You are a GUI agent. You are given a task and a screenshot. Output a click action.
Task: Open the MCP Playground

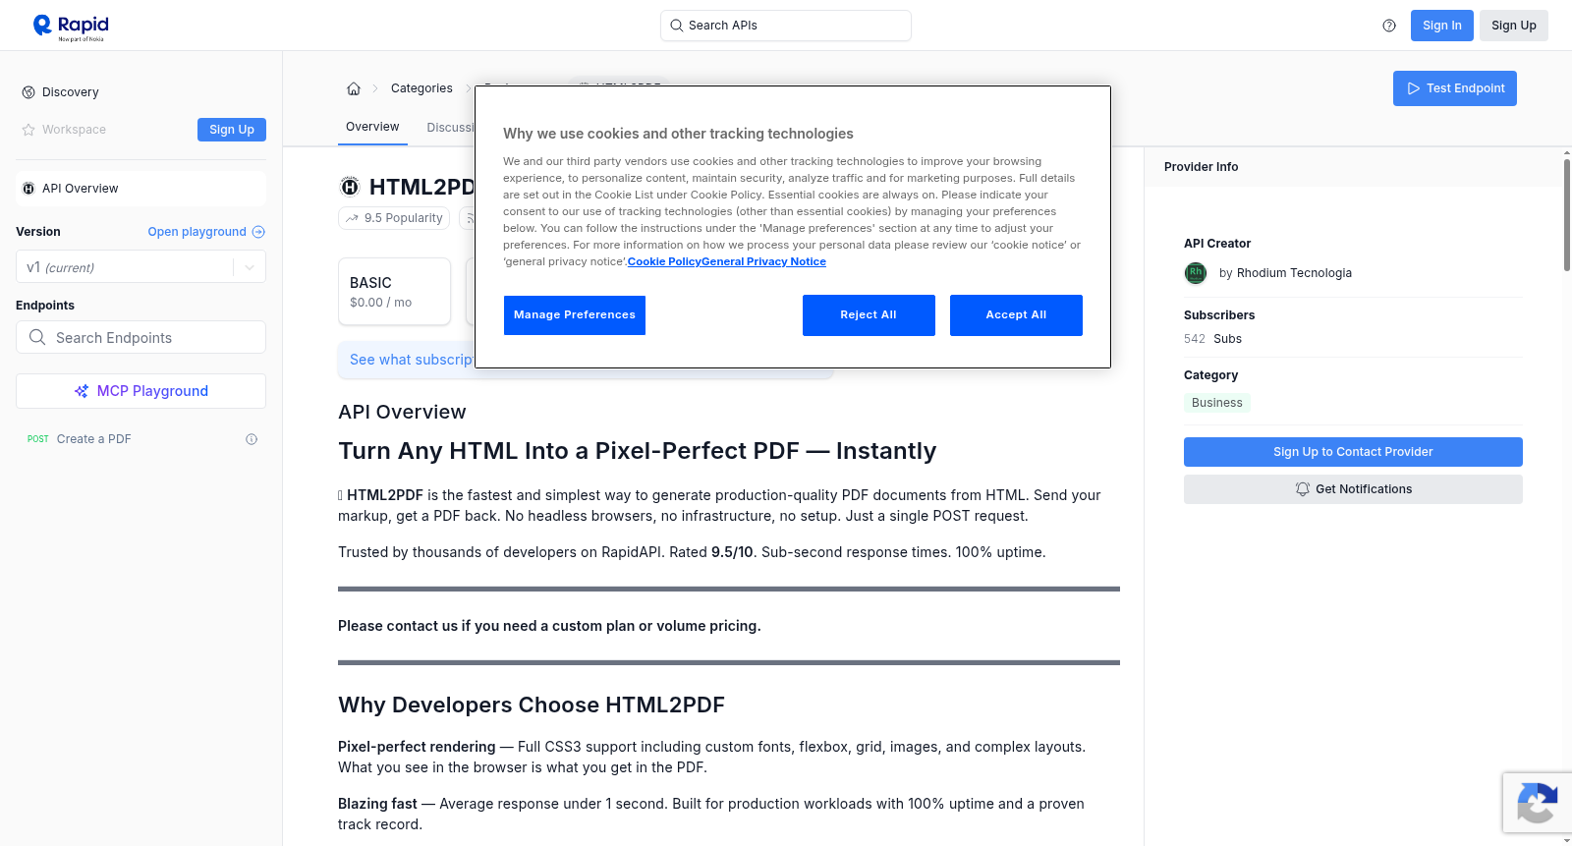pos(140,391)
